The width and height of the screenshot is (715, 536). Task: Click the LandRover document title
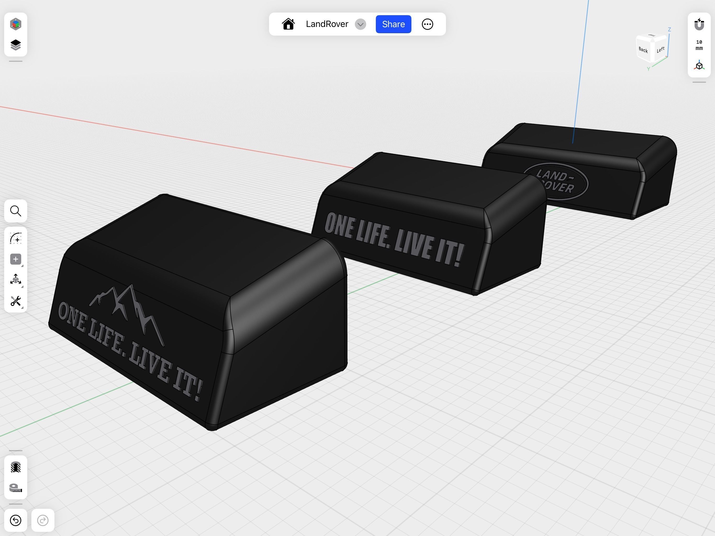(x=327, y=24)
